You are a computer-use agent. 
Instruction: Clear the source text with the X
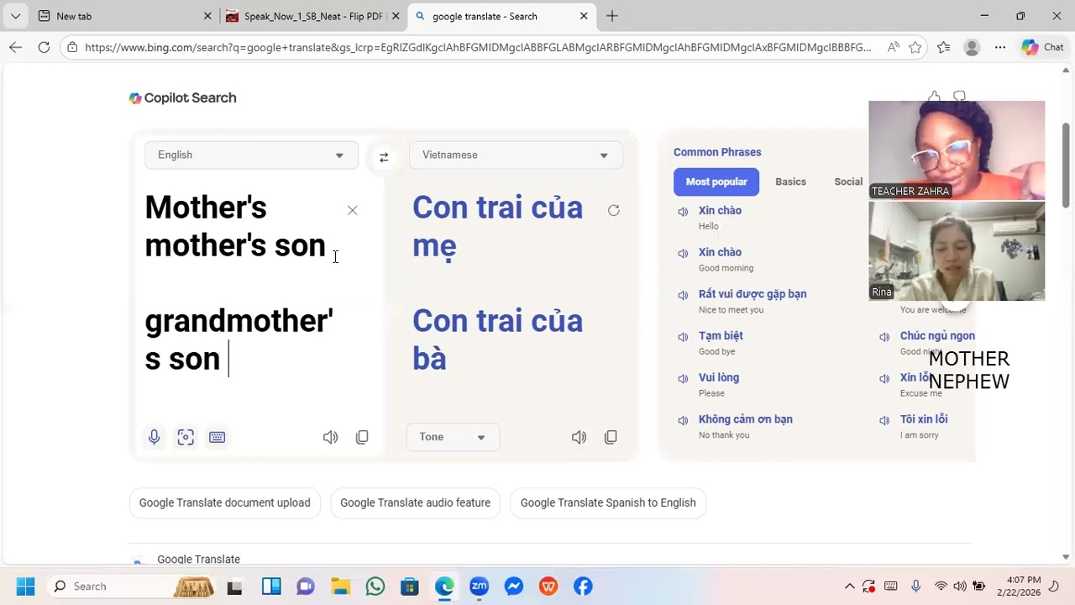coord(353,210)
